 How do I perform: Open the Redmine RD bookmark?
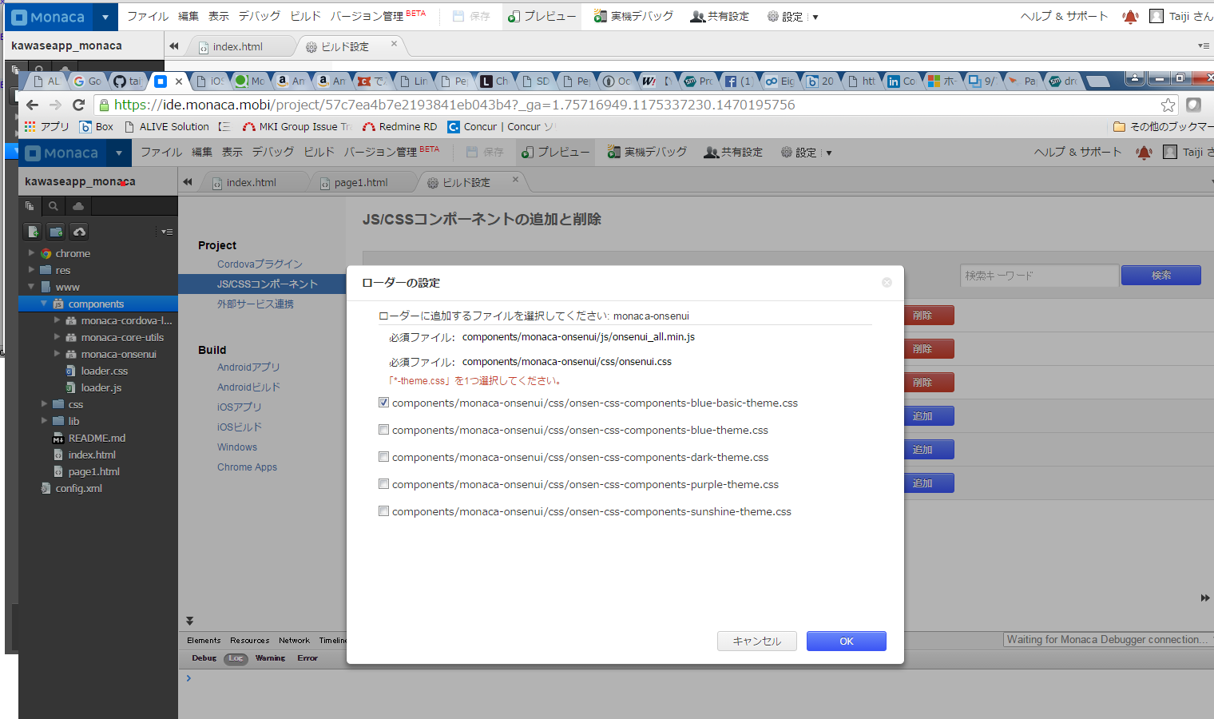pos(399,126)
